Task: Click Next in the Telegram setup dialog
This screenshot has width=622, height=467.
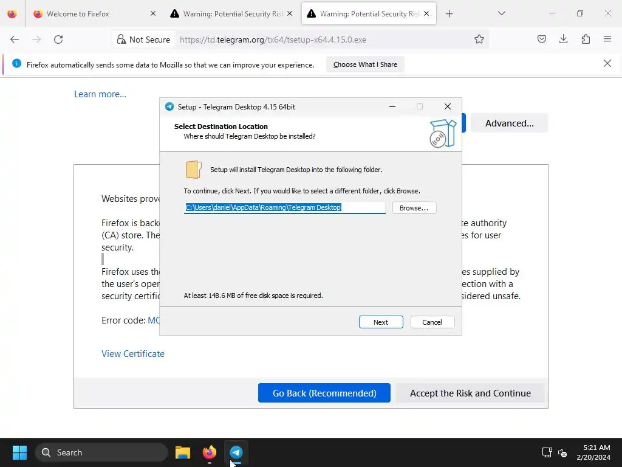Action: point(381,322)
